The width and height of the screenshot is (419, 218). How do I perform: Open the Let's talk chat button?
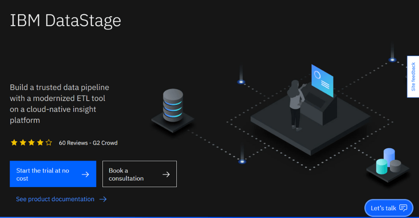click(389, 208)
